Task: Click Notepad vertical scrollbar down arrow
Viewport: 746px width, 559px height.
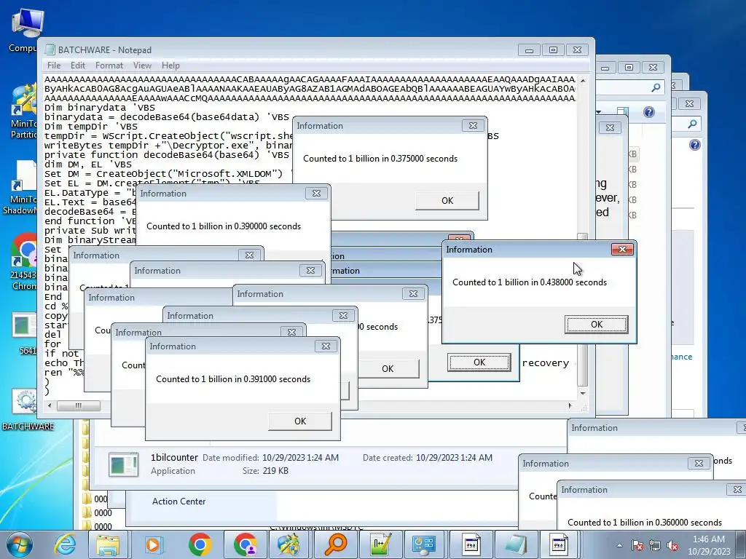Action: pos(583,394)
